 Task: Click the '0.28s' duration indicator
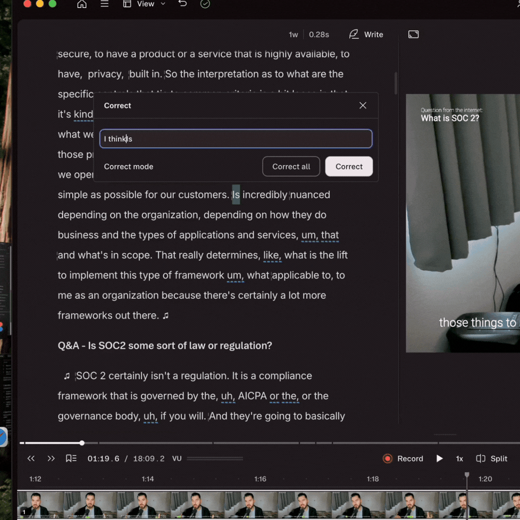point(318,35)
